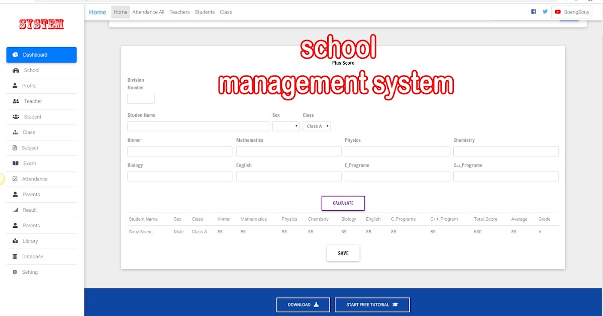
Task: Open Teachers in top navigation
Action: [x=179, y=12]
